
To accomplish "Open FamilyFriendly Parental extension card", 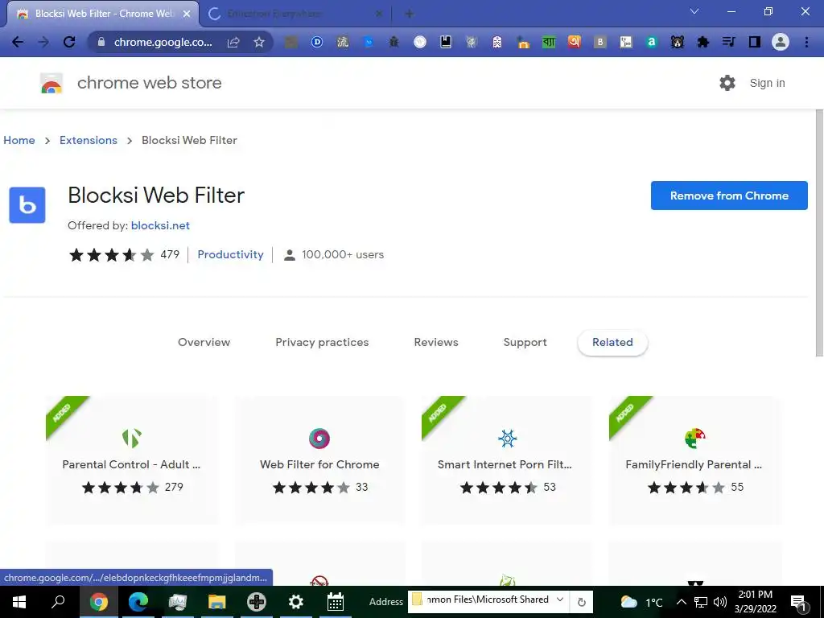I will point(694,460).
